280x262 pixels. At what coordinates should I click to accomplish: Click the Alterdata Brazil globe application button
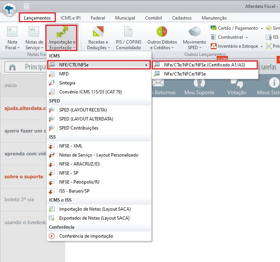pyautogui.click(x=9, y=10)
